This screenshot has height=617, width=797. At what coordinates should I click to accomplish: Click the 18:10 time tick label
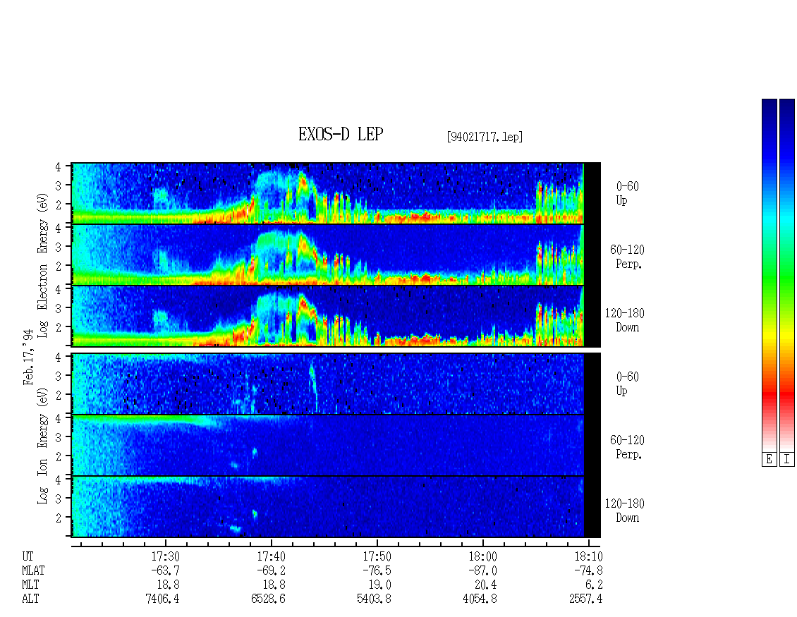pos(588,556)
